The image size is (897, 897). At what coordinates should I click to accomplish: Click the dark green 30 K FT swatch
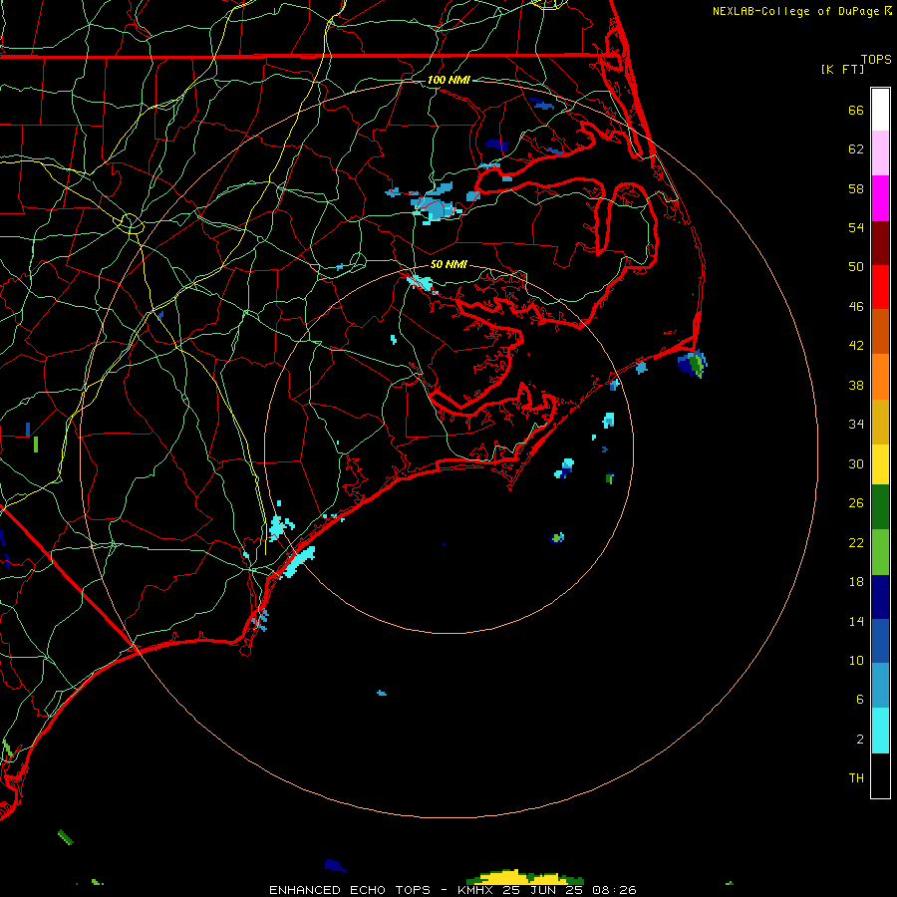click(880, 507)
